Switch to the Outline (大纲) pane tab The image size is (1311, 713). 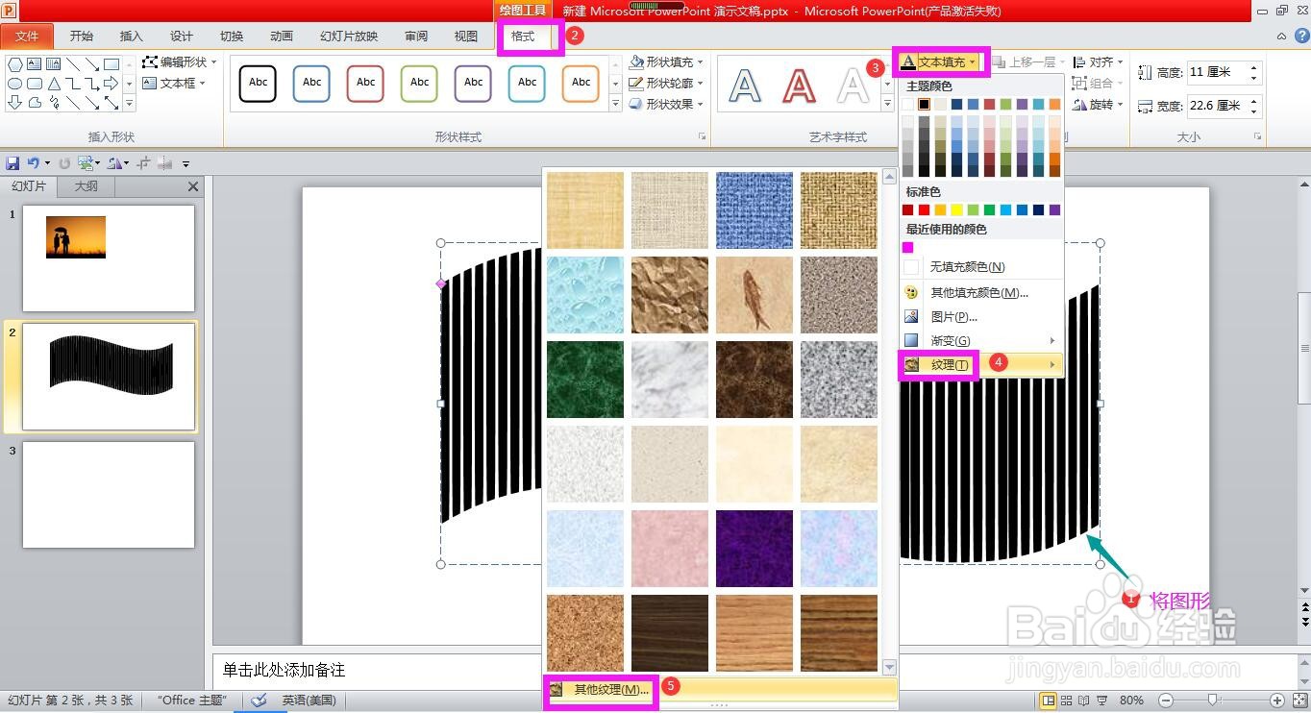click(87, 186)
